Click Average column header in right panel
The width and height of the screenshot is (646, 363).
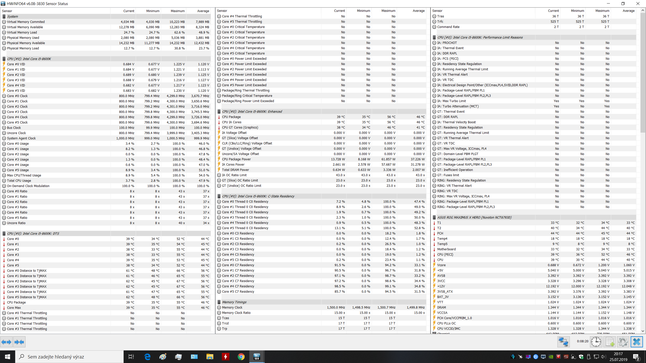click(628, 11)
